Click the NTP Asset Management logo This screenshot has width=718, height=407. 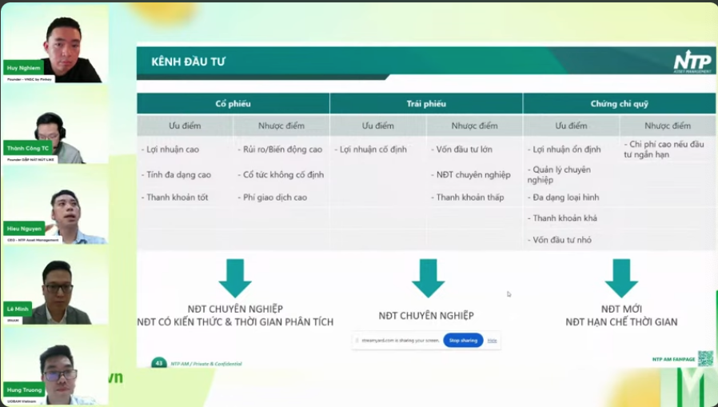click(692, 62)
